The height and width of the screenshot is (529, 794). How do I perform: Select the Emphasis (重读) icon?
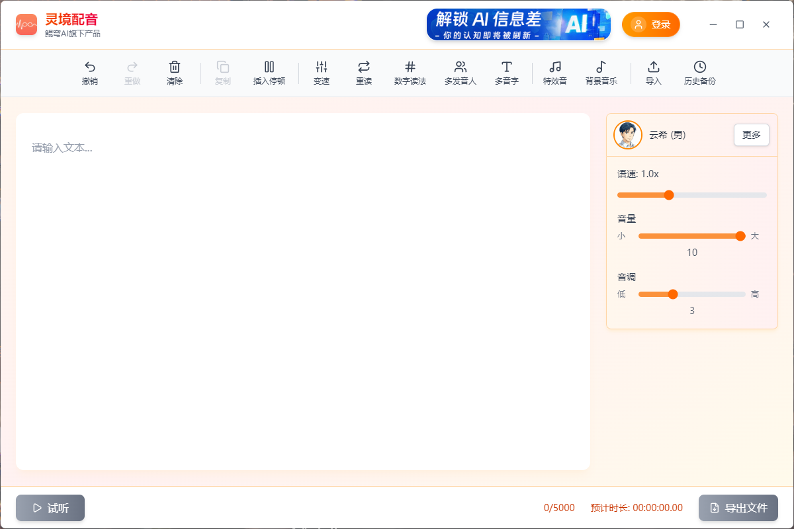point(363,73)
